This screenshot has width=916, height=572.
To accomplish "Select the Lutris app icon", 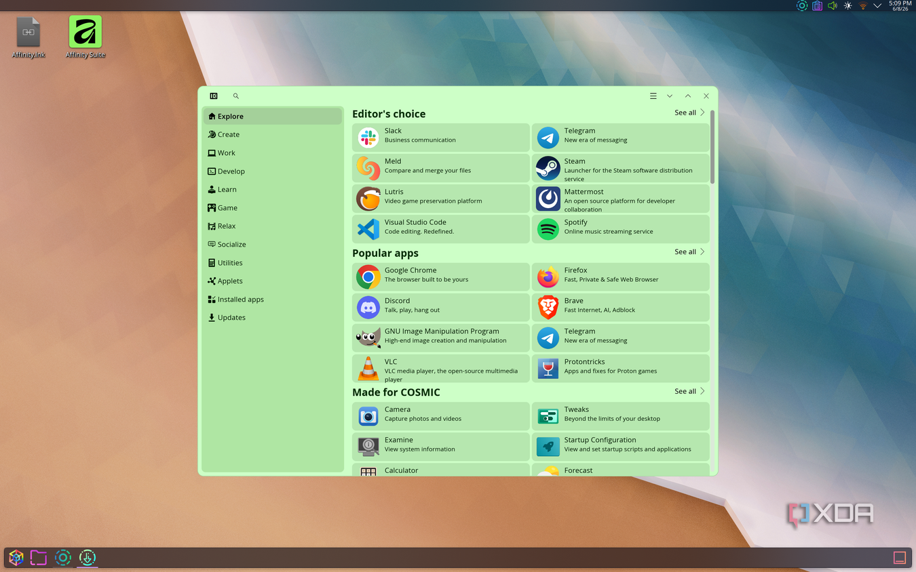I will pyautogui.click(x=368, y=199).
